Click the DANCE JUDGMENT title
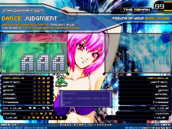Image resolution: width=172 pixels, height=129 pixels. tap(29, 19)
